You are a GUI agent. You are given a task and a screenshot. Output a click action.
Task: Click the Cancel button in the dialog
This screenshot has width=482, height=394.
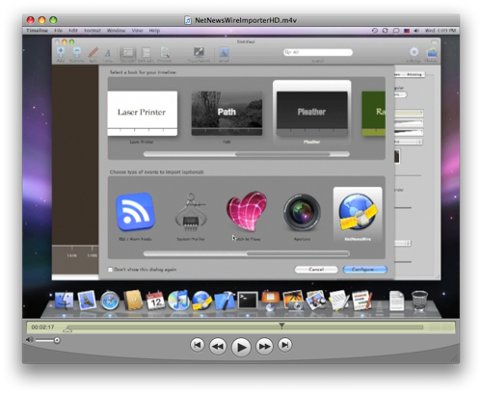click(316, 270)
